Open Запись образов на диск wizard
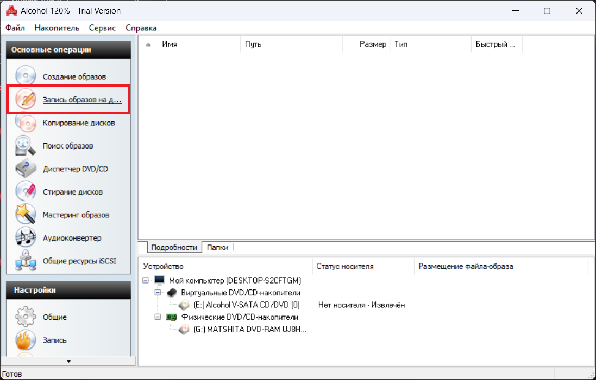This screenshot has width=596, height=380. (81, 100)
